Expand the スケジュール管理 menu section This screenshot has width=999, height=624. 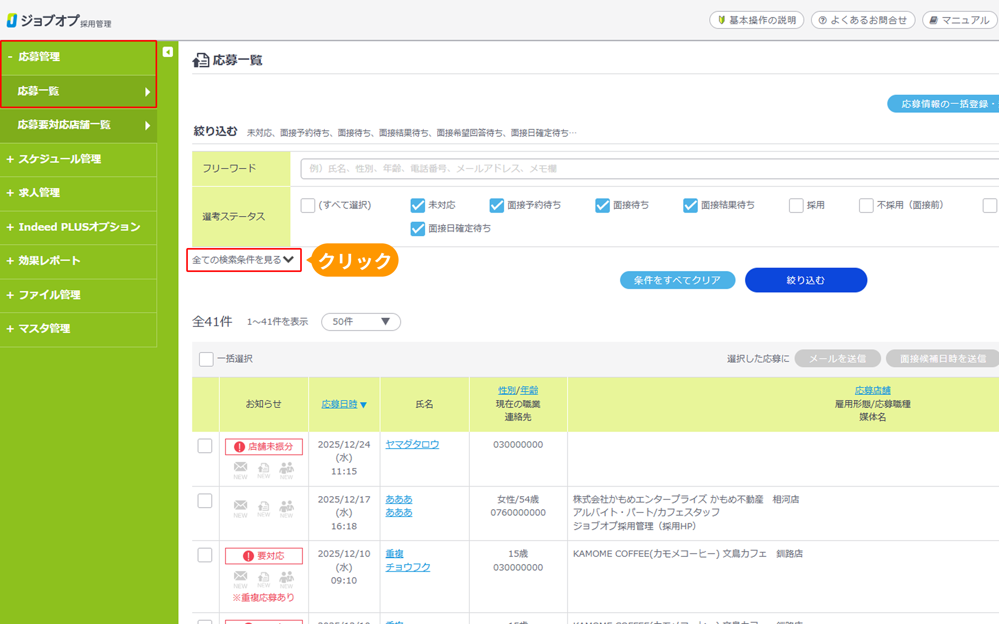click(x=60, y=159)
